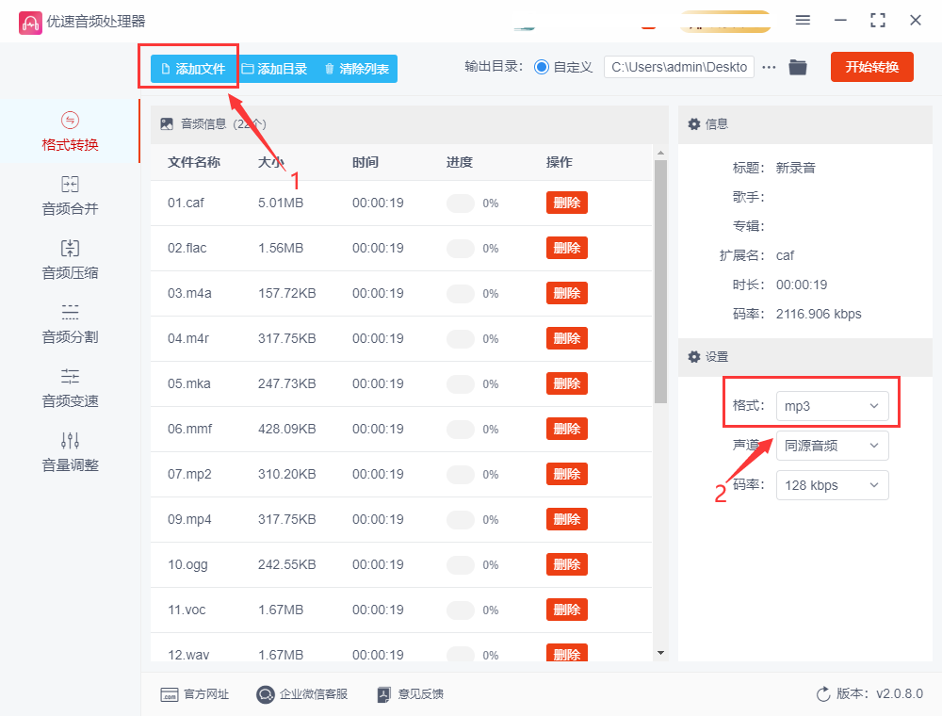Open the 意见反馈 feedback link
The width and height of the screenshot is (942, 716).
411,694
